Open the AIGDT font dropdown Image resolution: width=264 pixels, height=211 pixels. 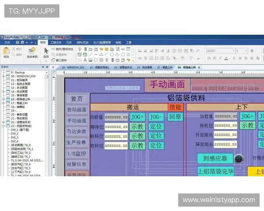[x=234, y=51]
